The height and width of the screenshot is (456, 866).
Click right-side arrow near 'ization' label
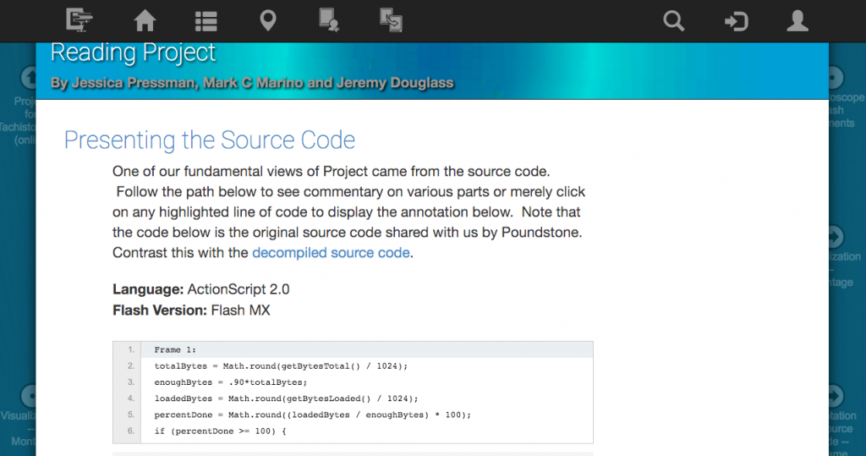(836, 237)
